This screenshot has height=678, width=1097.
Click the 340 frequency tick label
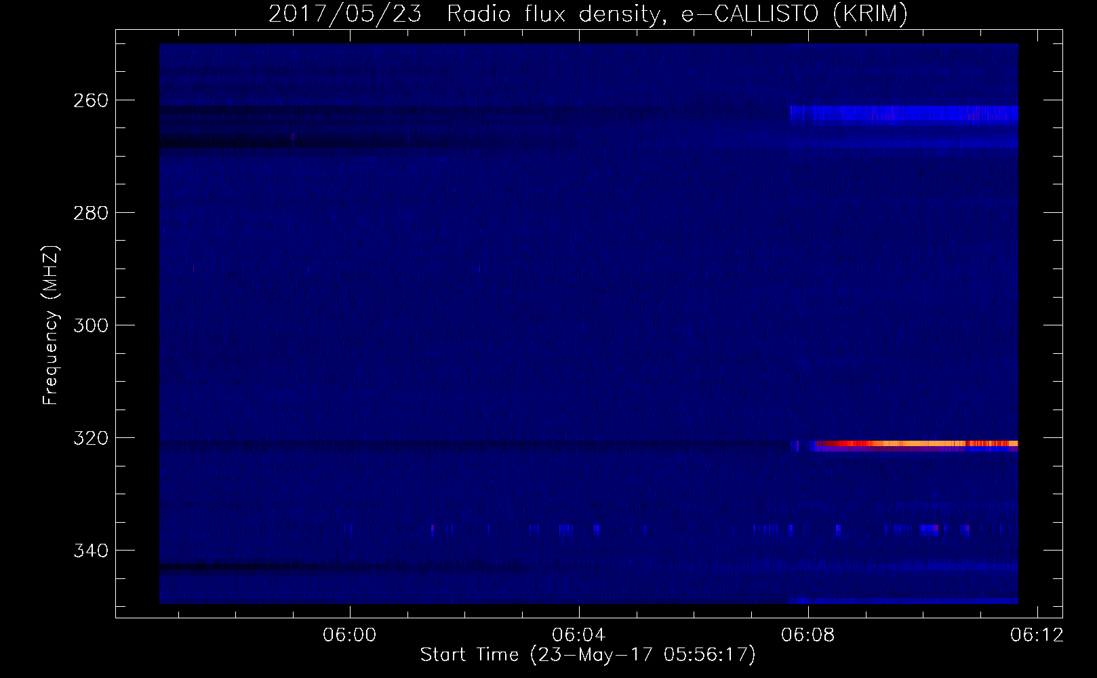(x=89, y=551)
